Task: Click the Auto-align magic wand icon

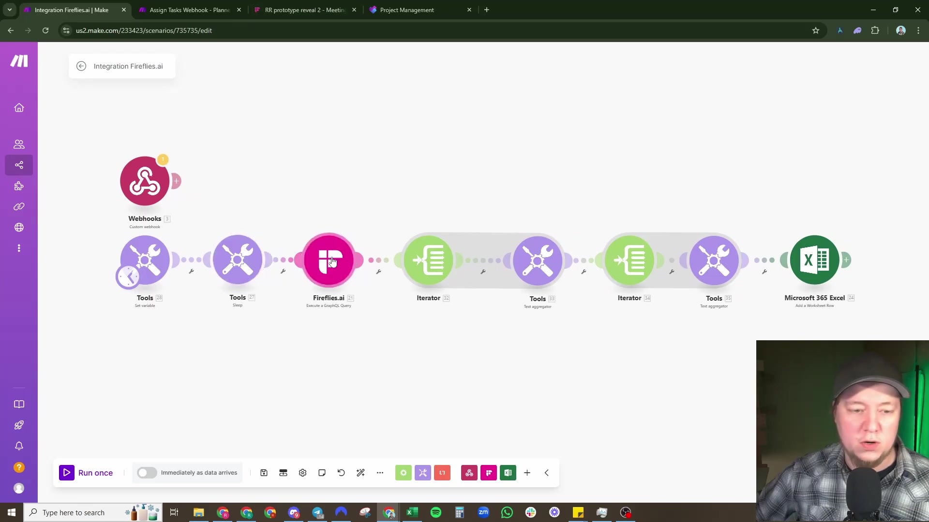Action: point(360,473)
